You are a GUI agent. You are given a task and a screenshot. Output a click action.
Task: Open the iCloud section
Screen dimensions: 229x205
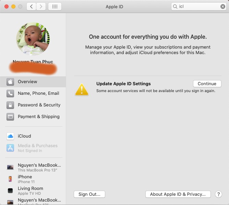click(x=33, y=136)
